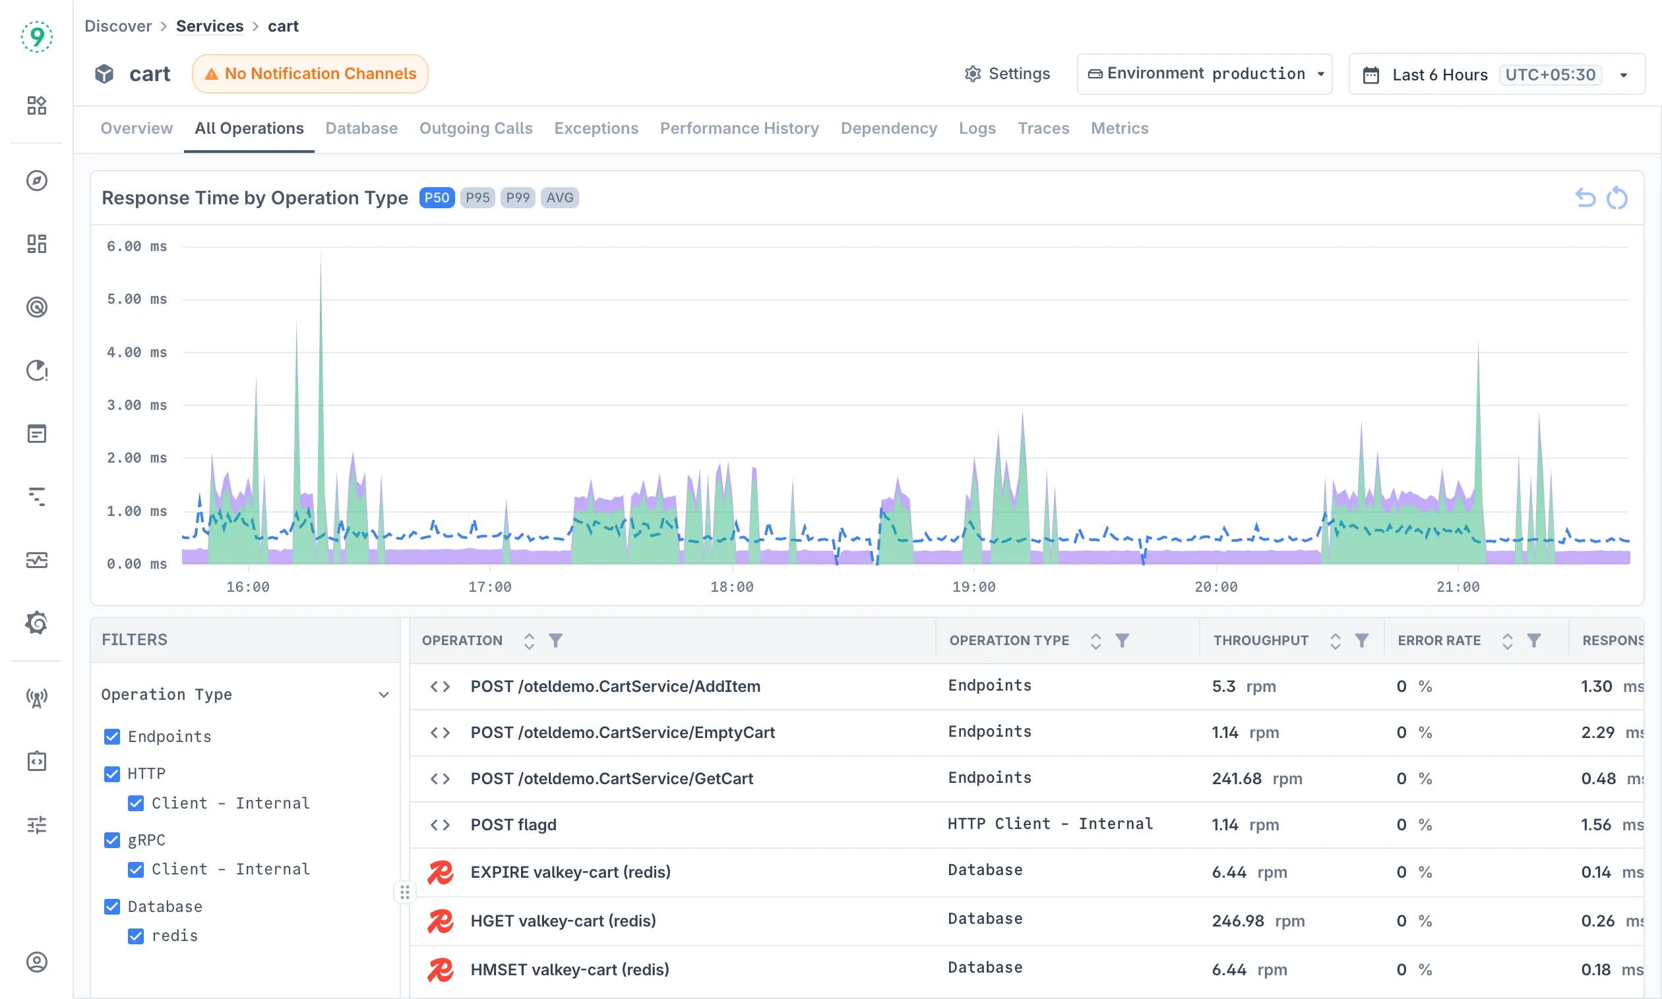The width and height of the screenshot is (1662, 999).
Task: Switch to the Exceptions tab
Action: 596,128
